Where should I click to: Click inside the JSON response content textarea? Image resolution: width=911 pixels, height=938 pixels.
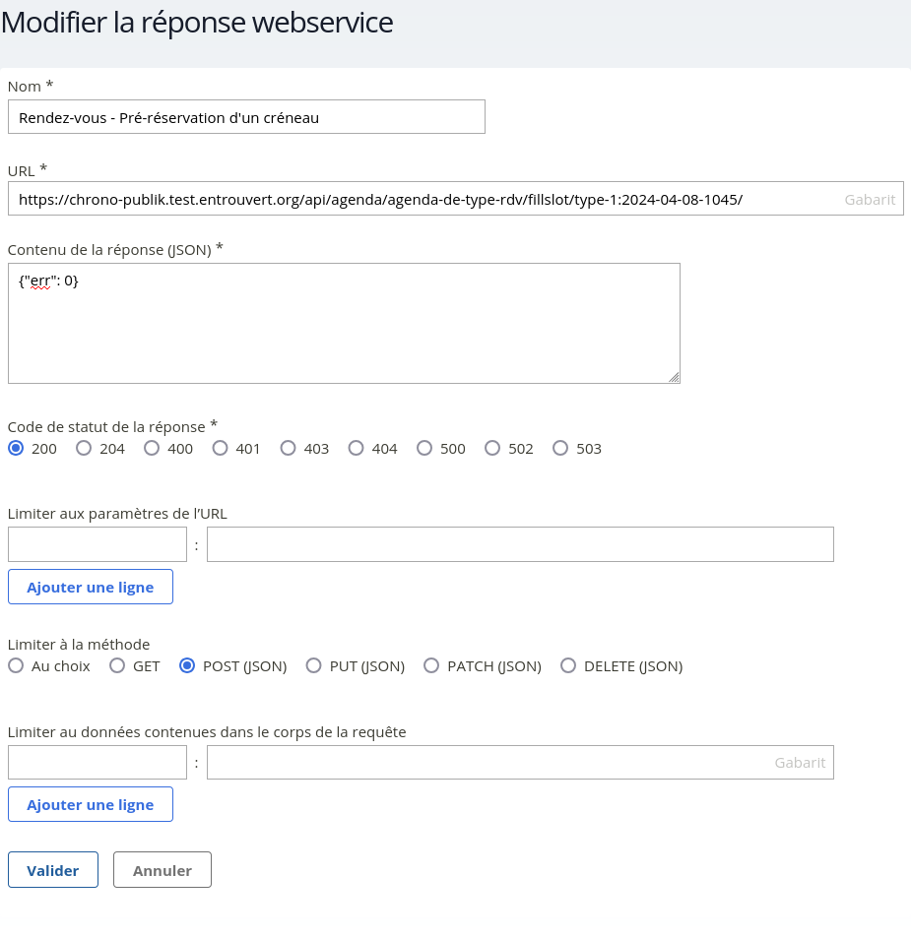click(x=344, y=323)
